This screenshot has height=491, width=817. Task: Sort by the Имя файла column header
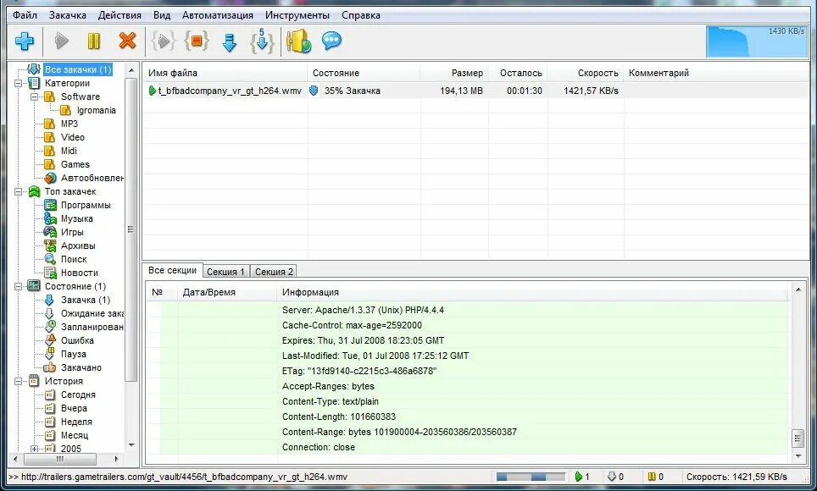click(225, 73)
